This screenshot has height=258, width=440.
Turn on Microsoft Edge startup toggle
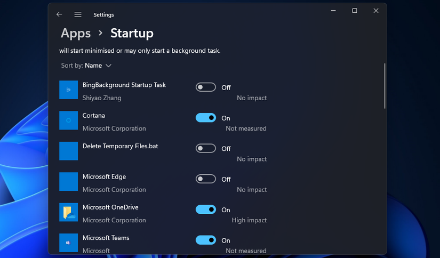pyautogui.click(x=206, y=179)
